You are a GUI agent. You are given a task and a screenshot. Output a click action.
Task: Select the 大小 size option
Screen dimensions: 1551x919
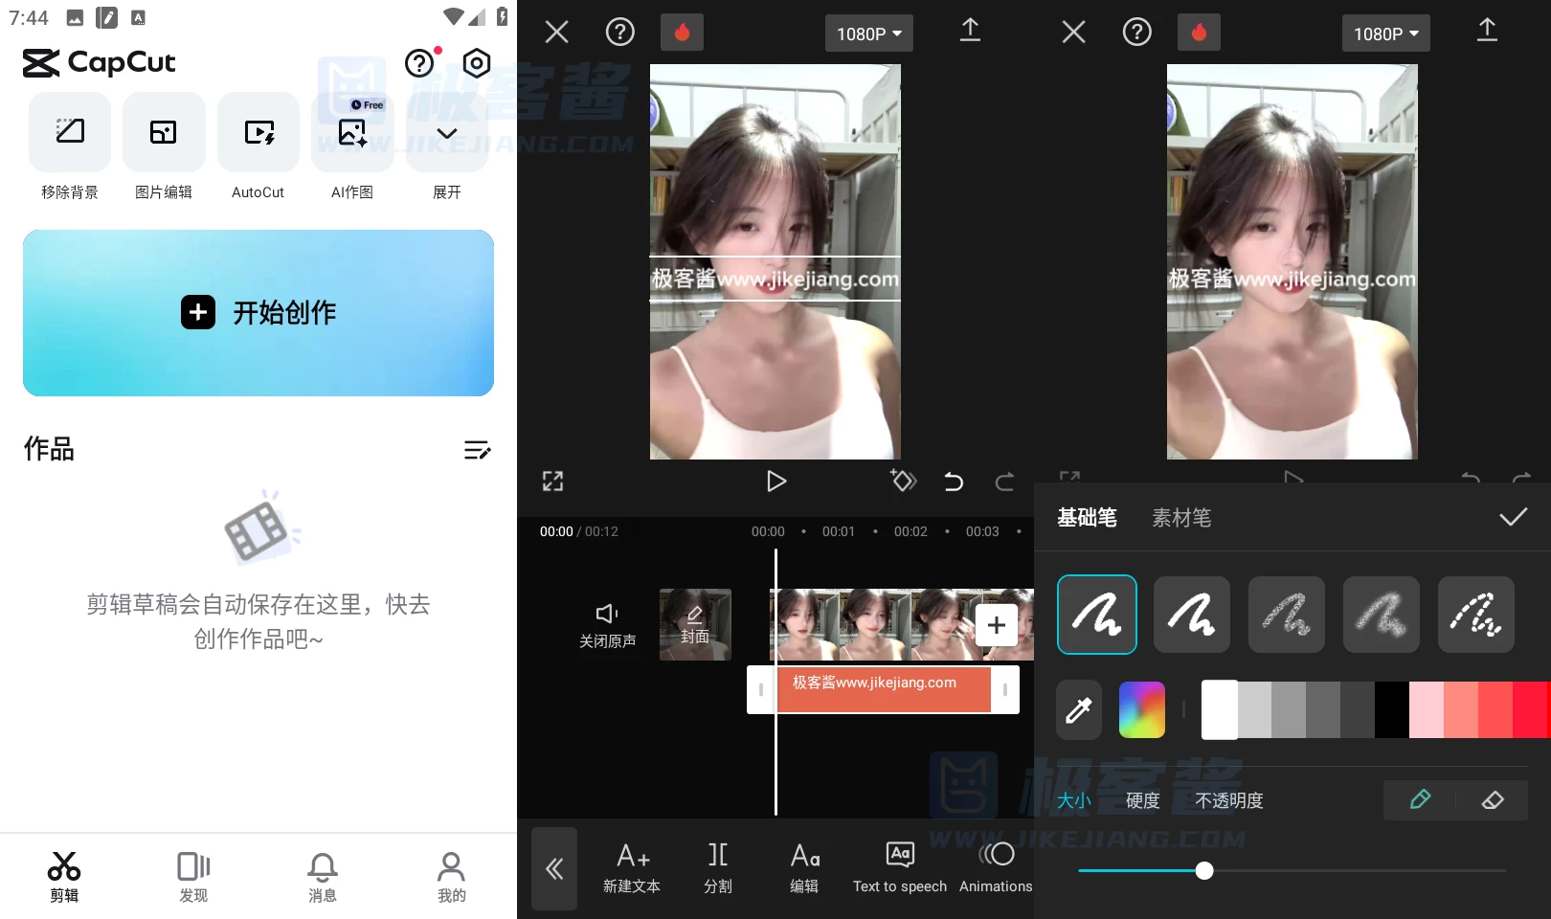(1074, 800)
